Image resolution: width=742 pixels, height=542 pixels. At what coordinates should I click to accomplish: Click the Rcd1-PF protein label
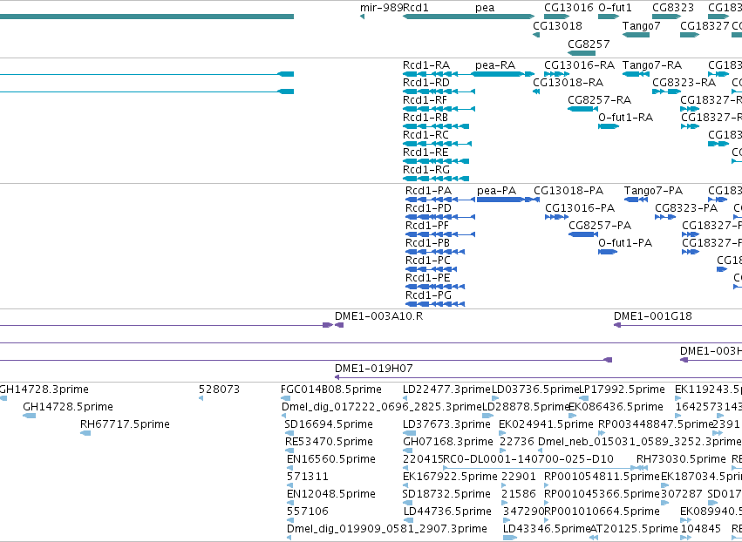click(427, 226)
